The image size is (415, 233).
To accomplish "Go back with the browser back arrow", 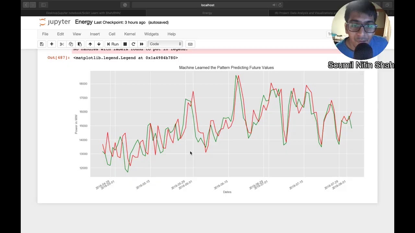I will coord(26,5).
